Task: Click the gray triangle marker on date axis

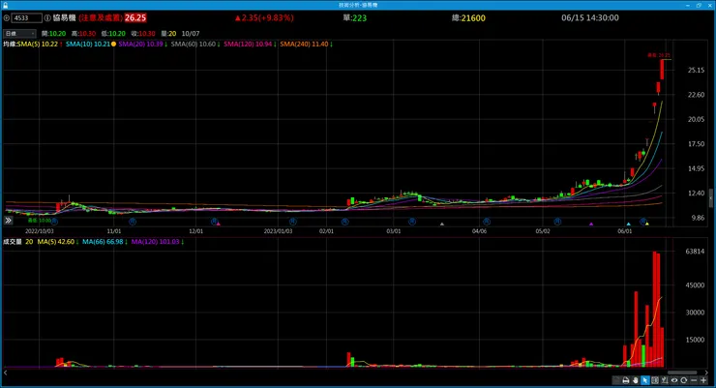Action: tap(441, 224)
